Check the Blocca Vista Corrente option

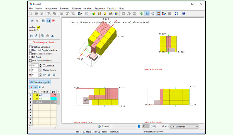coord(30,54)
